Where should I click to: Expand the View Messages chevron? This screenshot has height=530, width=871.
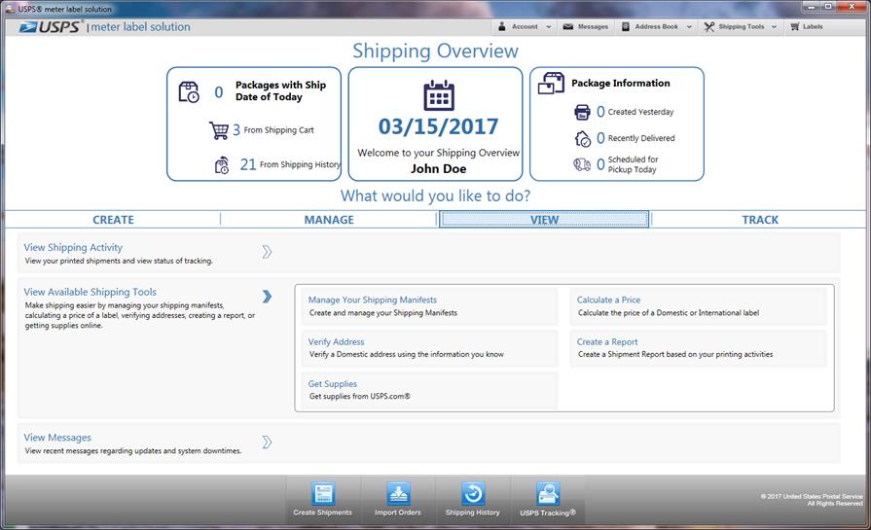click(267, 442)
